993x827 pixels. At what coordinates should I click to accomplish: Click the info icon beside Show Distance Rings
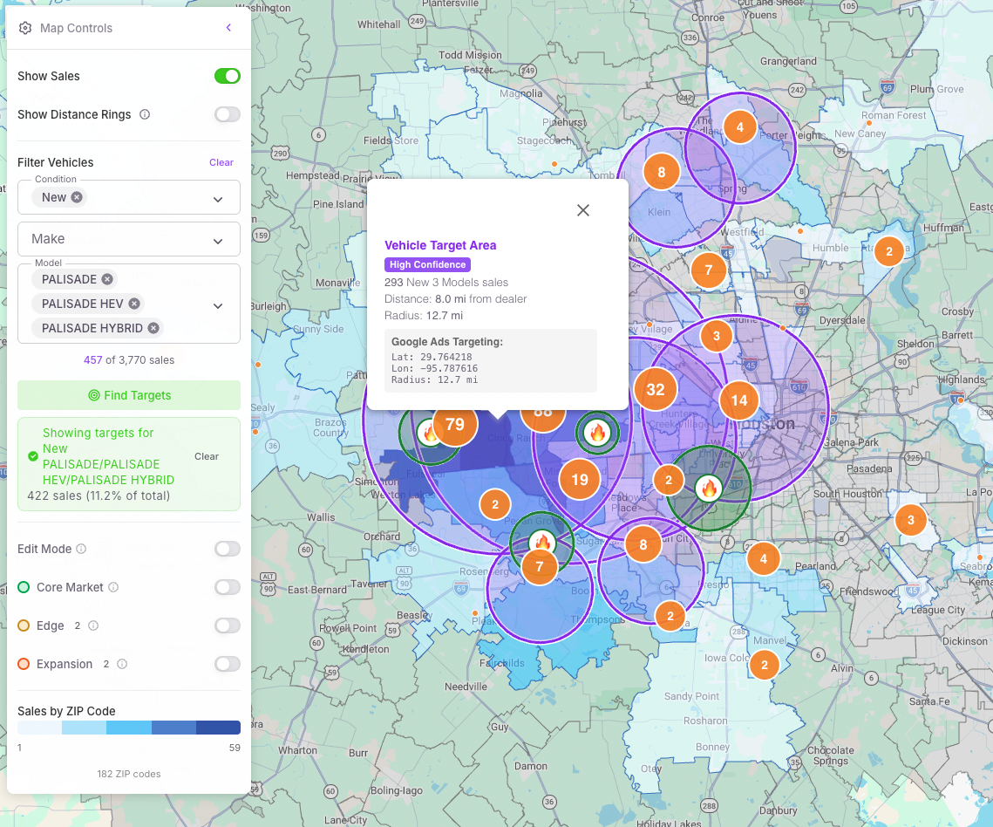point(143,114)
